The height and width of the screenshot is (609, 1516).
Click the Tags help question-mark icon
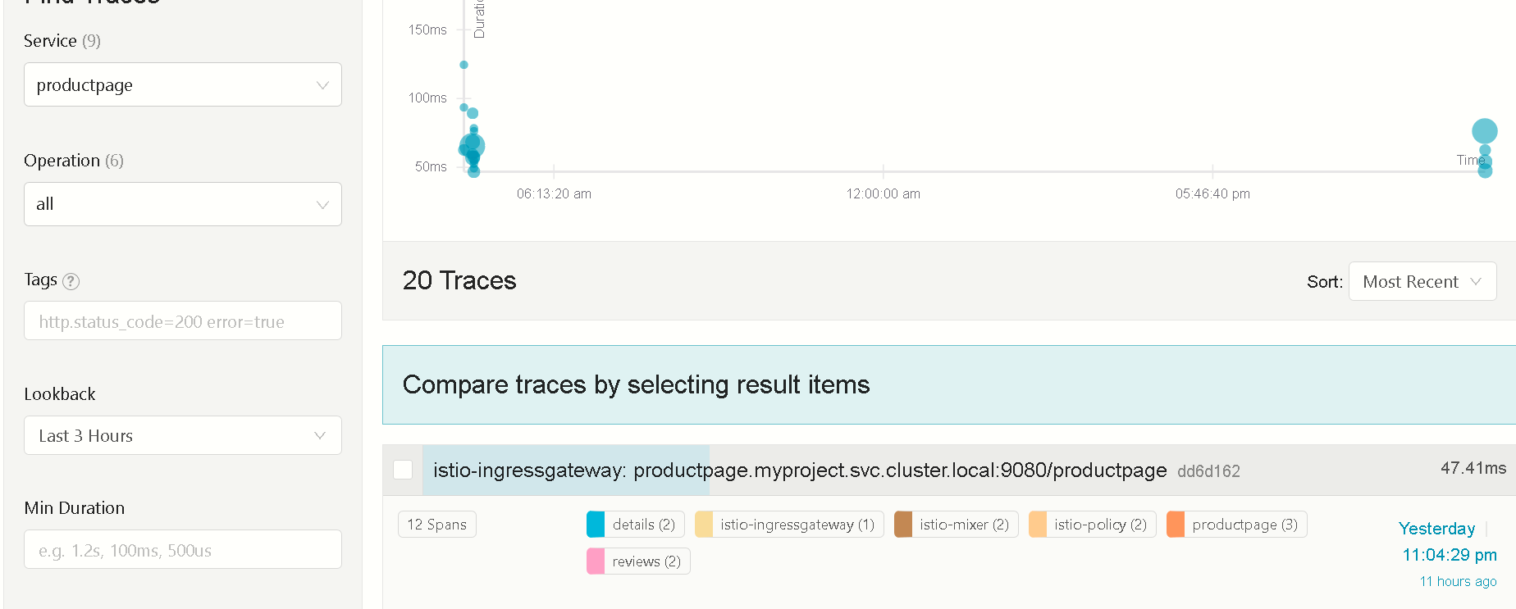click(x=71, y=281)
